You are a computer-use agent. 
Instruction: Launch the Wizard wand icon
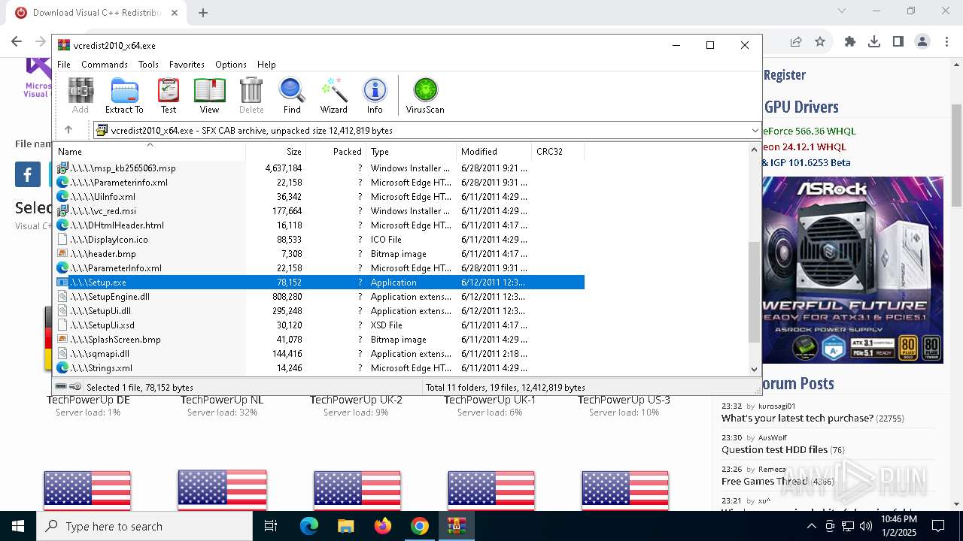tap(333, 95)
